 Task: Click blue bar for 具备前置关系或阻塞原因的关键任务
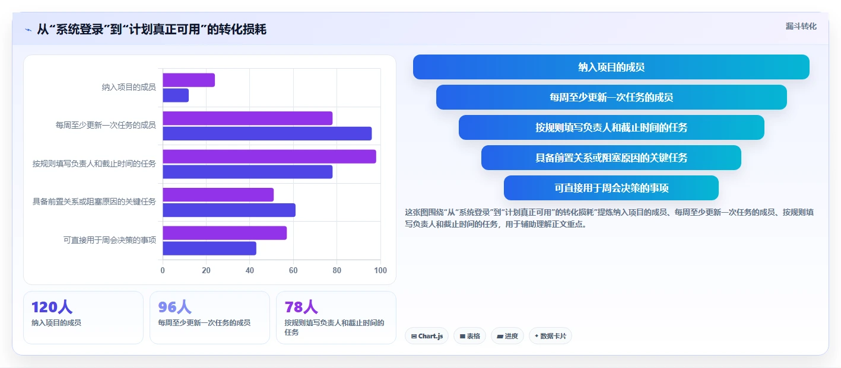click(x=229, y=210)
